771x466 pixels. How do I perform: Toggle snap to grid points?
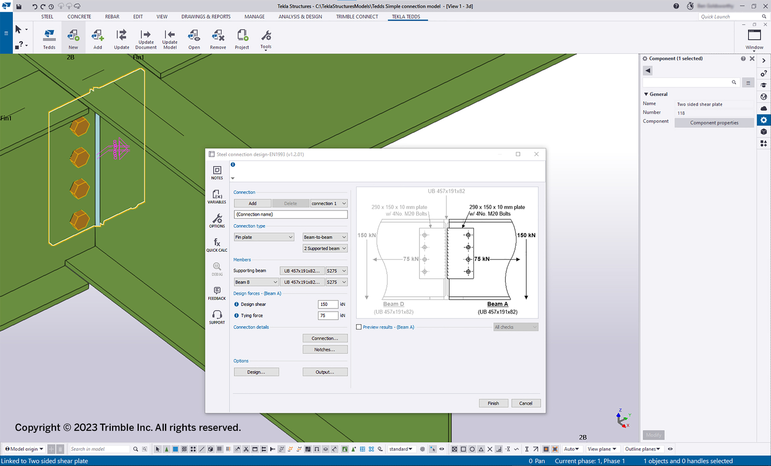[220, 449]
